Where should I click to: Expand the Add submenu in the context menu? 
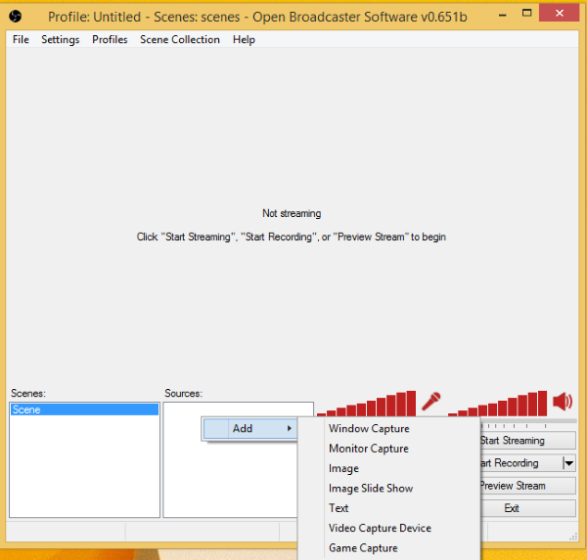(249, 428)
